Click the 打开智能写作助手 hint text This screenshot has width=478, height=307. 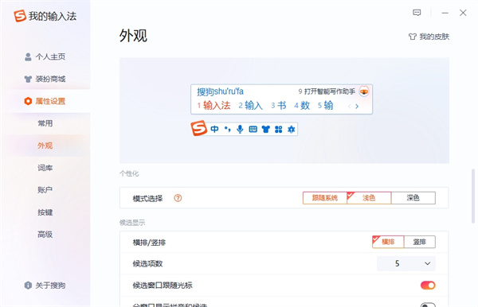point(330,91)
